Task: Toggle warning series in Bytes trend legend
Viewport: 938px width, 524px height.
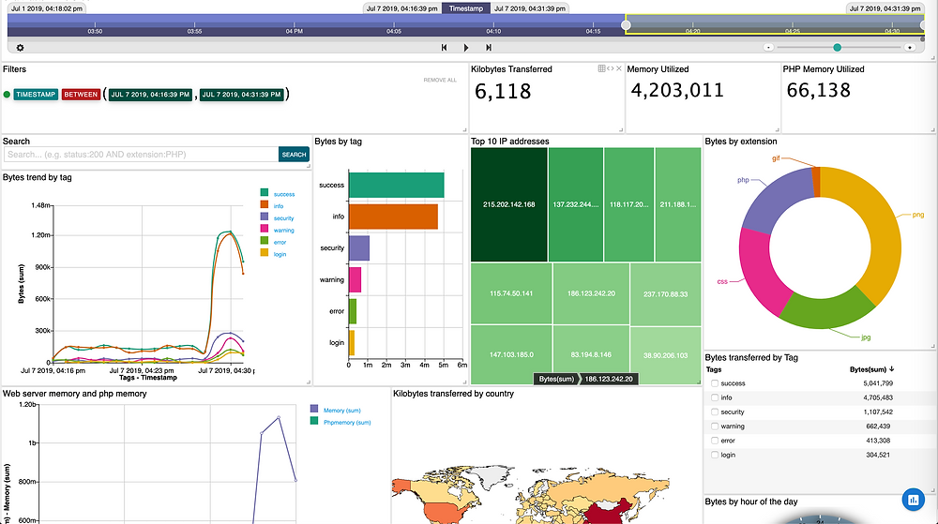Action: coord(277,230)
